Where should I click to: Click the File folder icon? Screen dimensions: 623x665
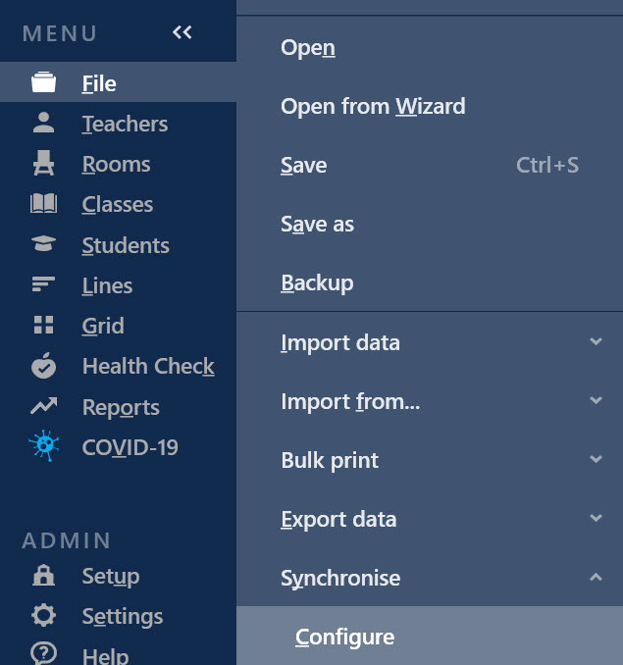click(x=43, y=82)
